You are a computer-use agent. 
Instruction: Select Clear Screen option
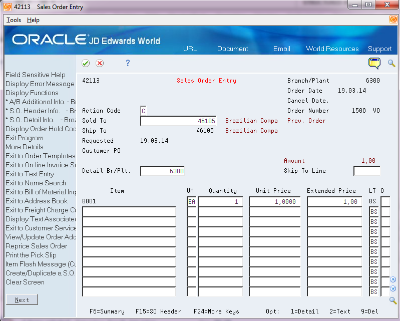point(25,282)
